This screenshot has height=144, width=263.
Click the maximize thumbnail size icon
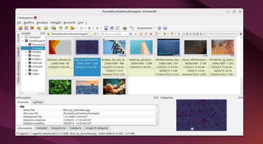tap(241, 34)
